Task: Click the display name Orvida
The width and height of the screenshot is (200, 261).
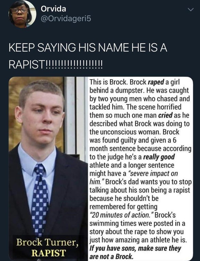Action: click(53, 9)
